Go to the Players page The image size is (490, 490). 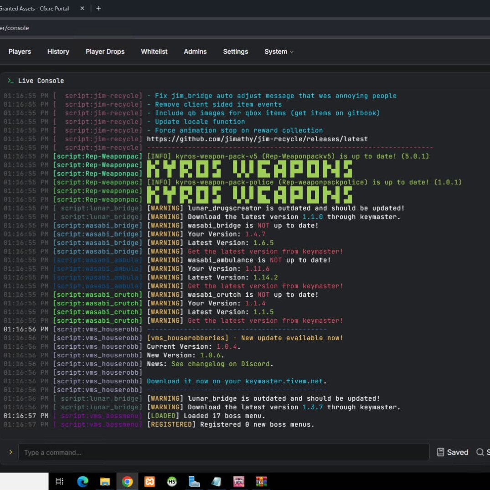(x=20, y=52)
